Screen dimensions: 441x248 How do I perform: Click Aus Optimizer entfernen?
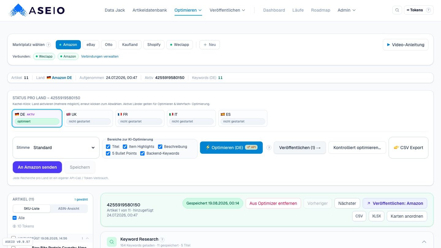273,203
